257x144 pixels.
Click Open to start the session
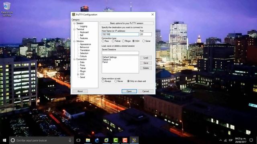pos(129,91)
